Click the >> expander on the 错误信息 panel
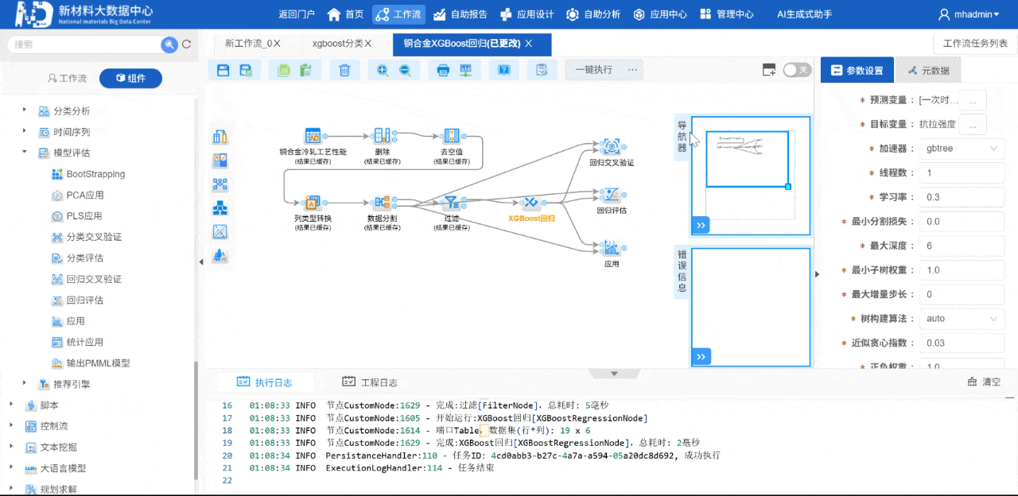This screenshot has width=1018, height=496. coord(701,356)
